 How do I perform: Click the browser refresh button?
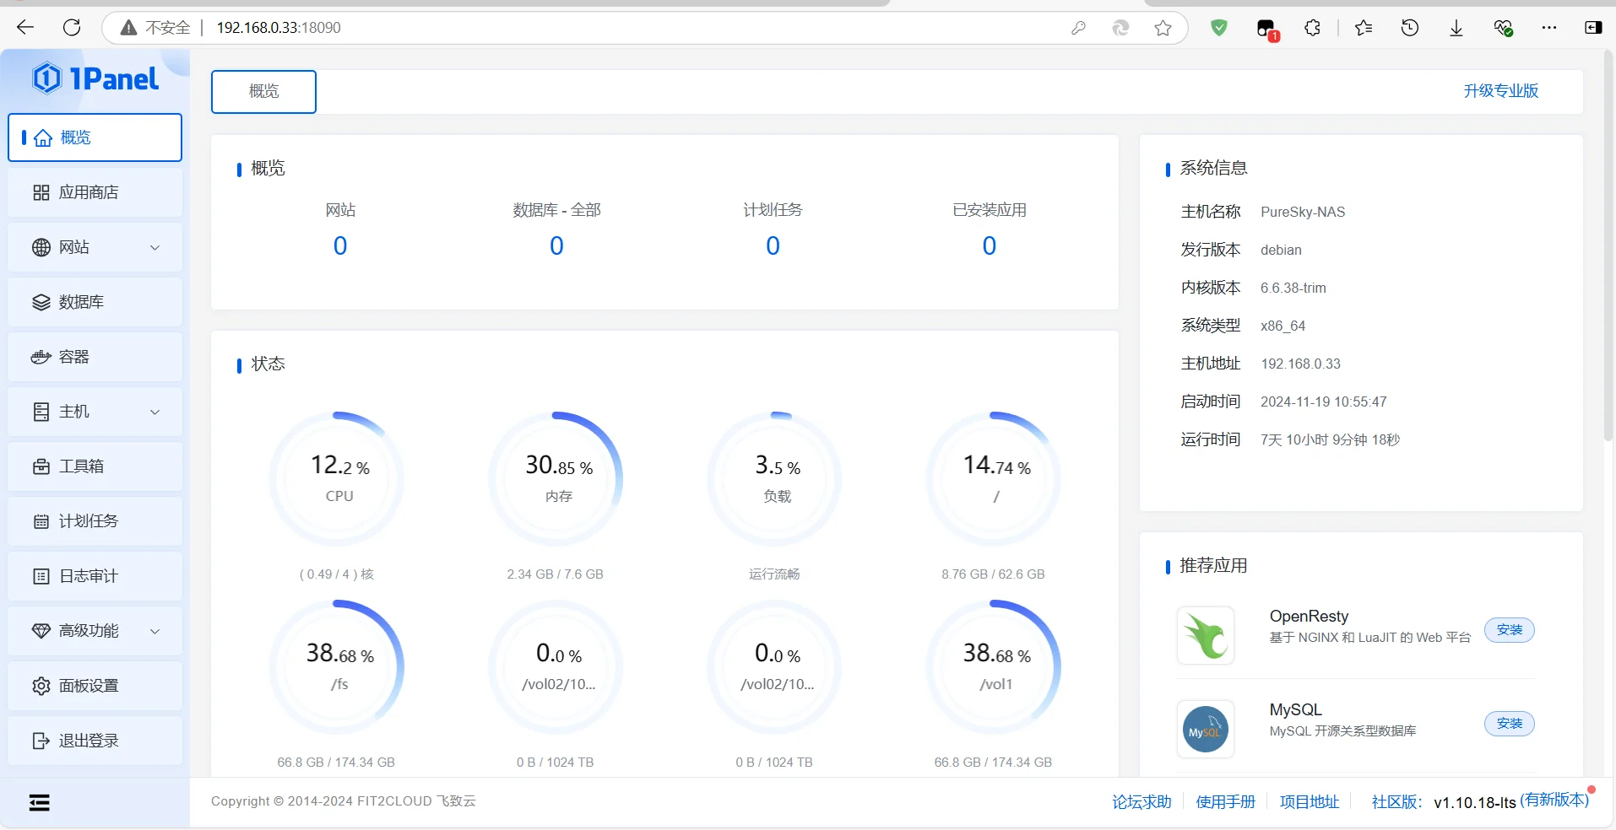(x=72, y=28)
